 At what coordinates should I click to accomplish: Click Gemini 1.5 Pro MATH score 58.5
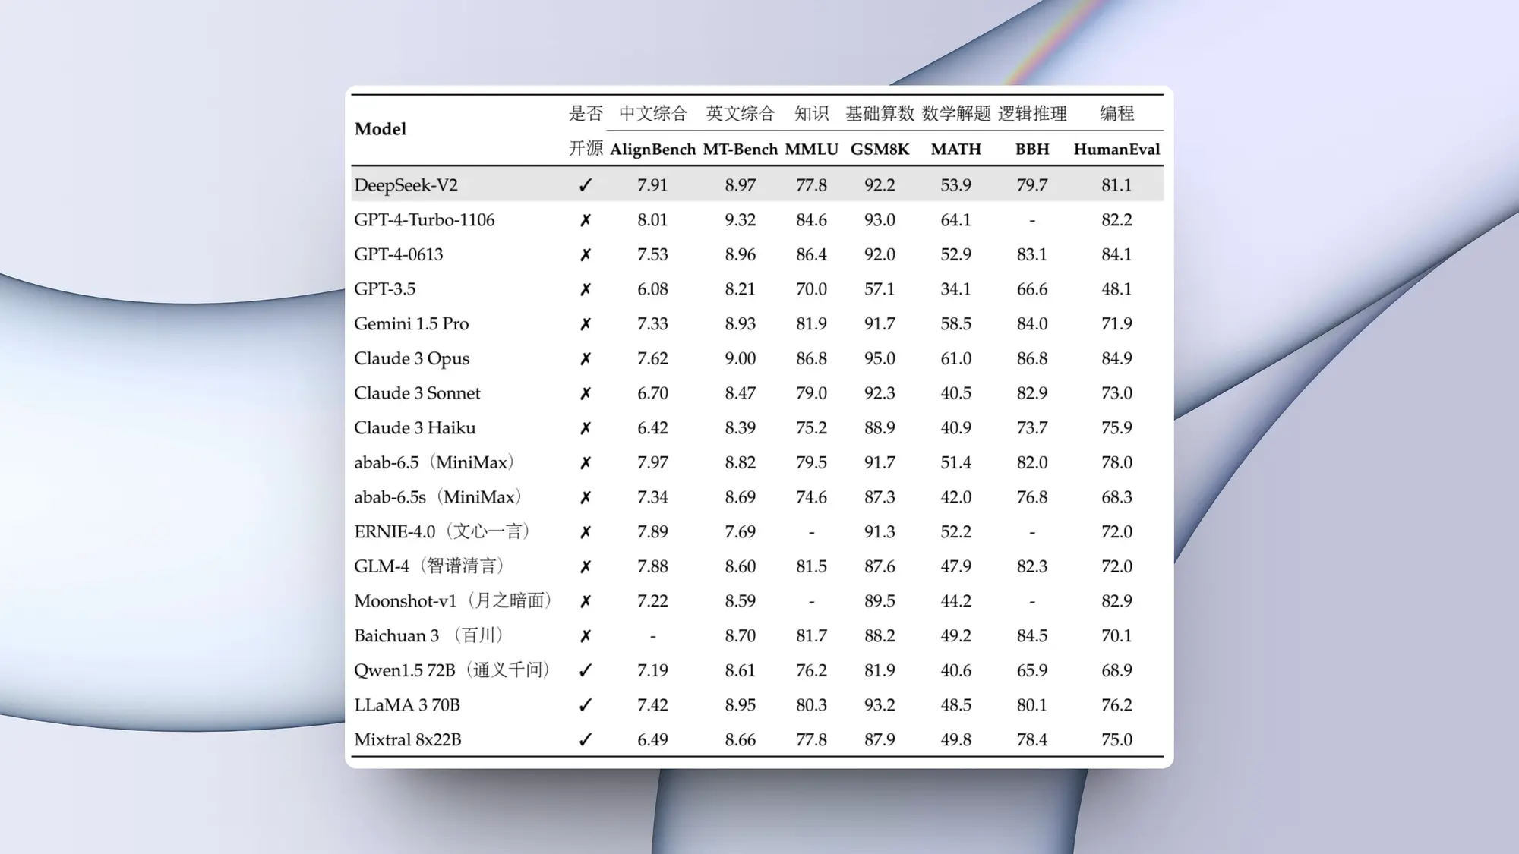955,324
